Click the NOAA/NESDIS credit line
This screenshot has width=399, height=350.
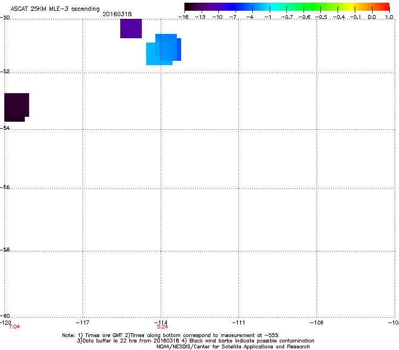tap(233, 347)
